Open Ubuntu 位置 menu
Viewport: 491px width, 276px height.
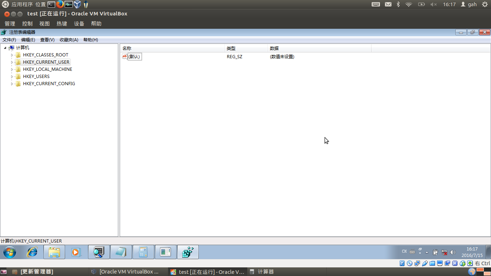[41, 4]
